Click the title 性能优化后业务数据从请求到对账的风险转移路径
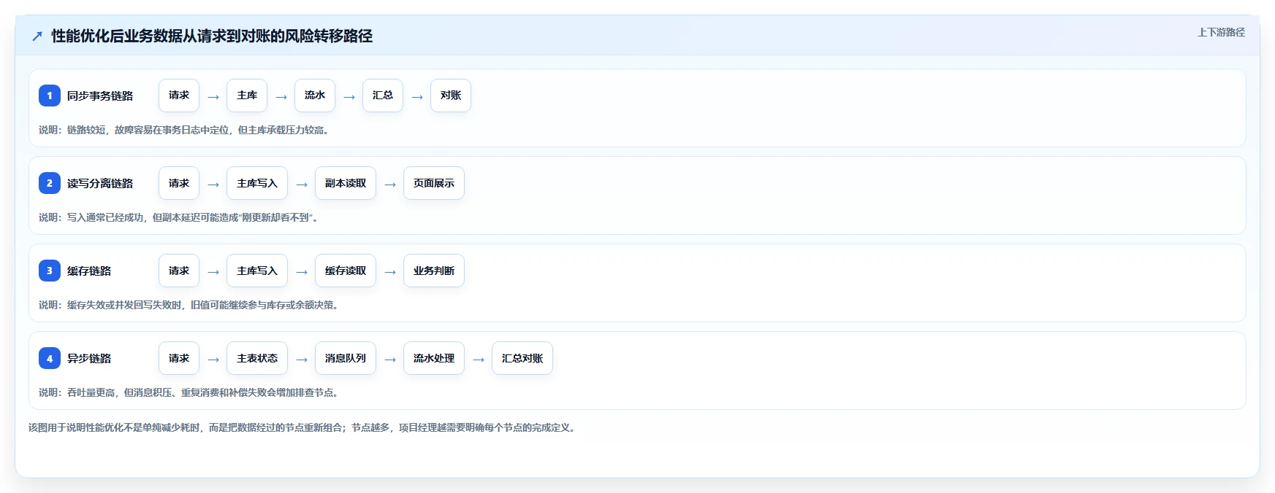The image size is (1275, 493). [x=212, y=36]
